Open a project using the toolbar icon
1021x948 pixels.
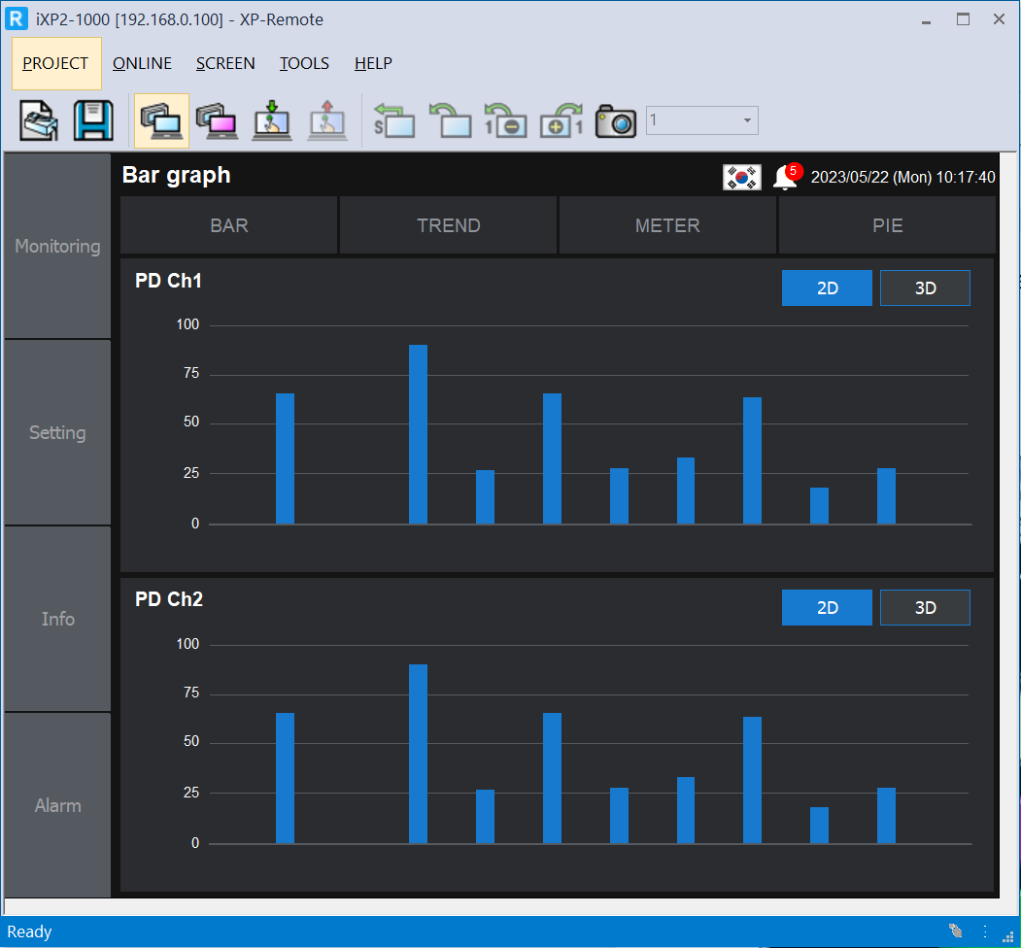click(37, 119)
